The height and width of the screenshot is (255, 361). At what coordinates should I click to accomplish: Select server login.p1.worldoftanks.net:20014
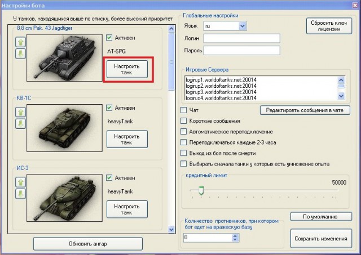pyautogui.click(x=221, y=80)
